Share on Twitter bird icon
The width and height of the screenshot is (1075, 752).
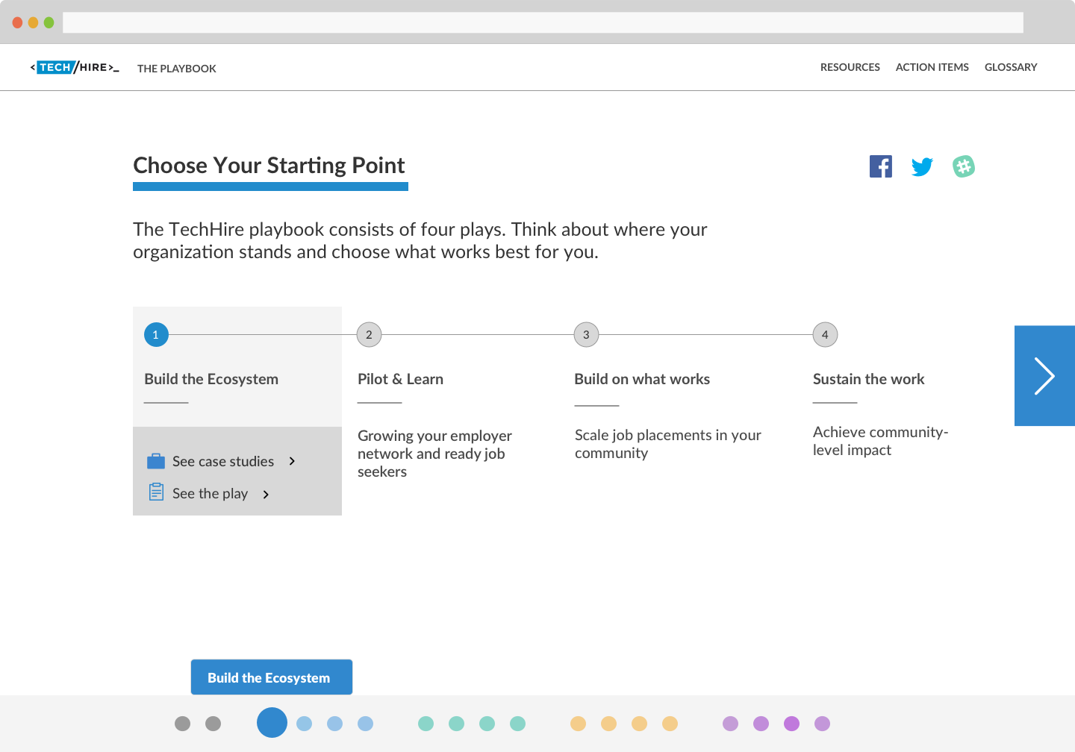click(x=922, y=166)
